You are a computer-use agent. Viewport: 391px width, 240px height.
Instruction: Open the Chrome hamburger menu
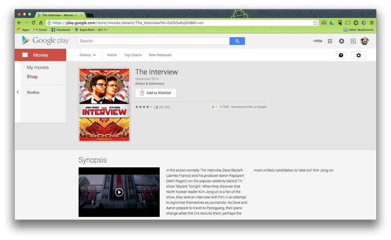[372, 23]
